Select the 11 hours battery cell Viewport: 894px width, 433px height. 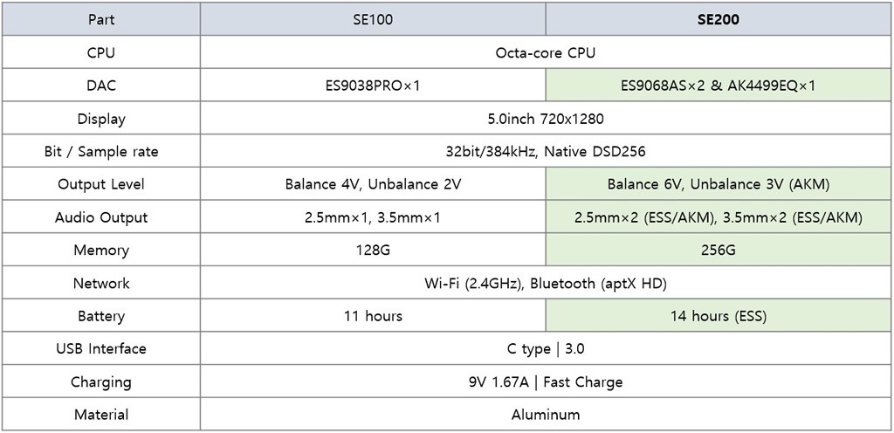(x=373, y=316)
